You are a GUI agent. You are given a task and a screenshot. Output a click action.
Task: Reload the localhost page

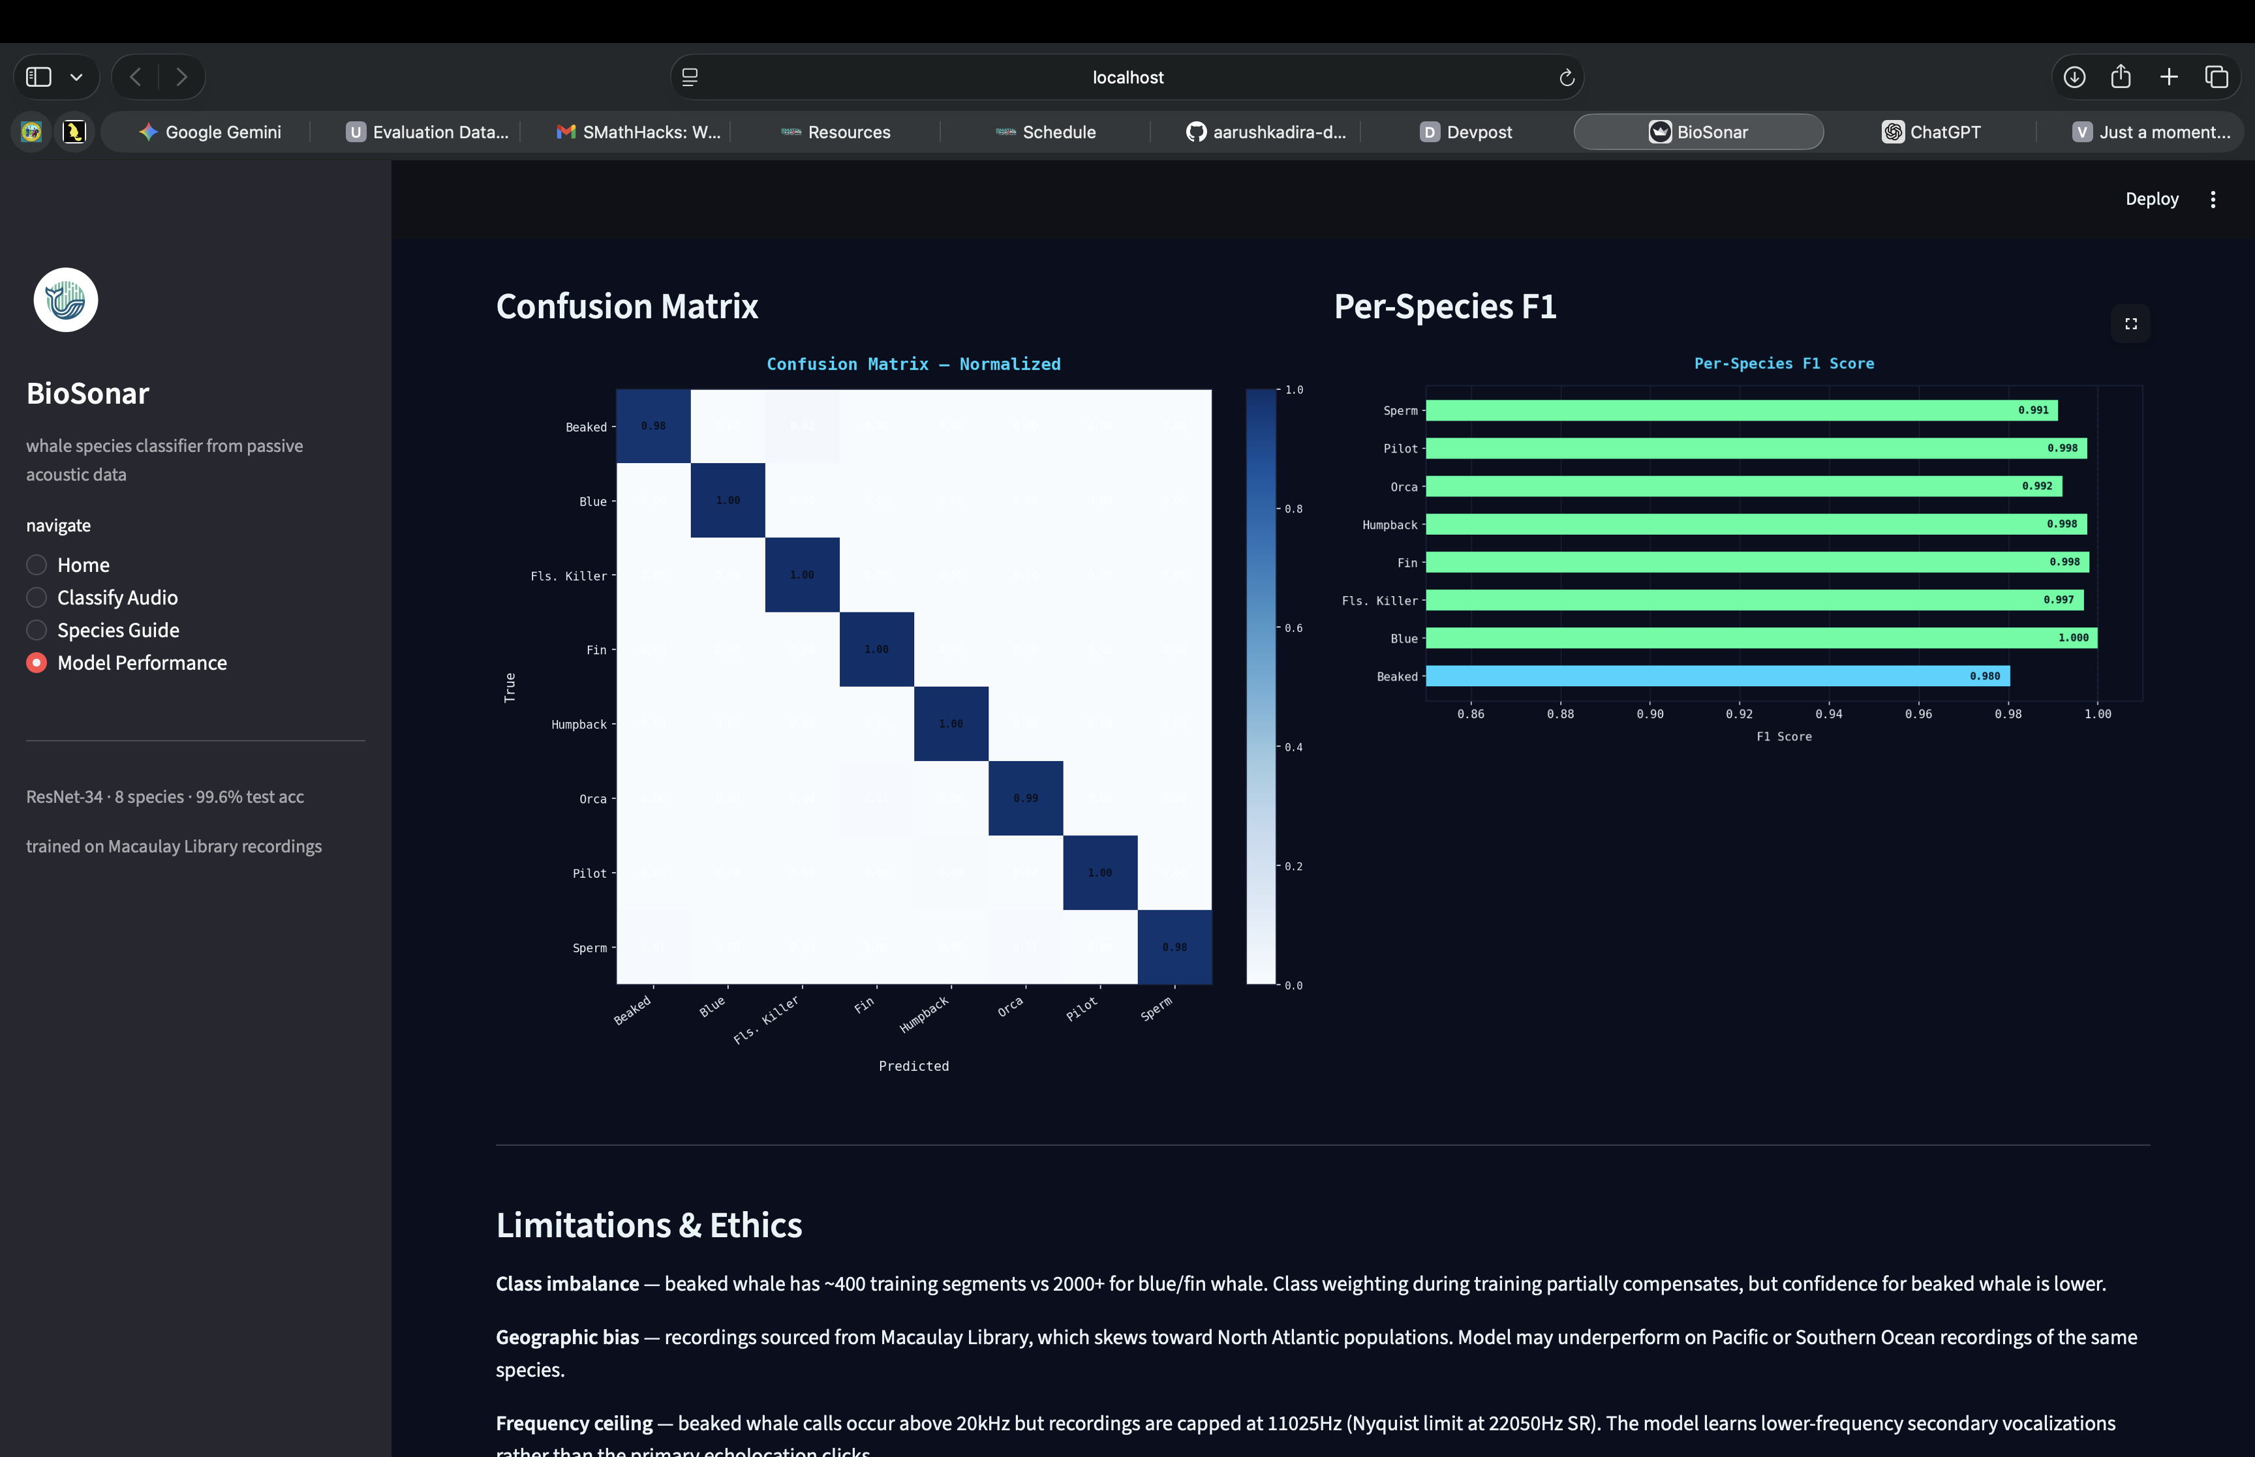point(1566,78)
